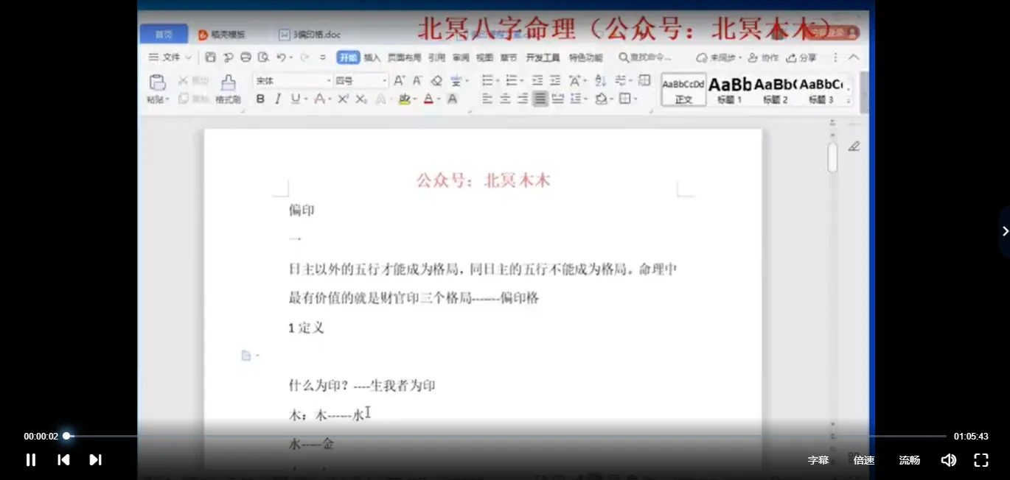Expand the borders dropdown arrow

pyautogui.click(x=635, y=99)
